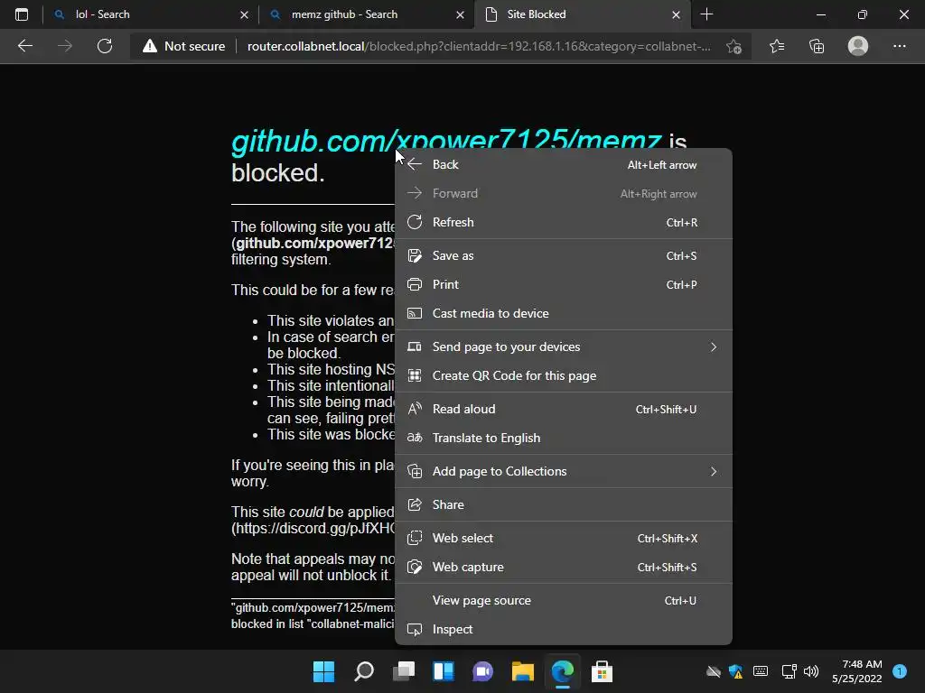Open Add page to Collections submenu
The image size is (925, 693).
564,471
